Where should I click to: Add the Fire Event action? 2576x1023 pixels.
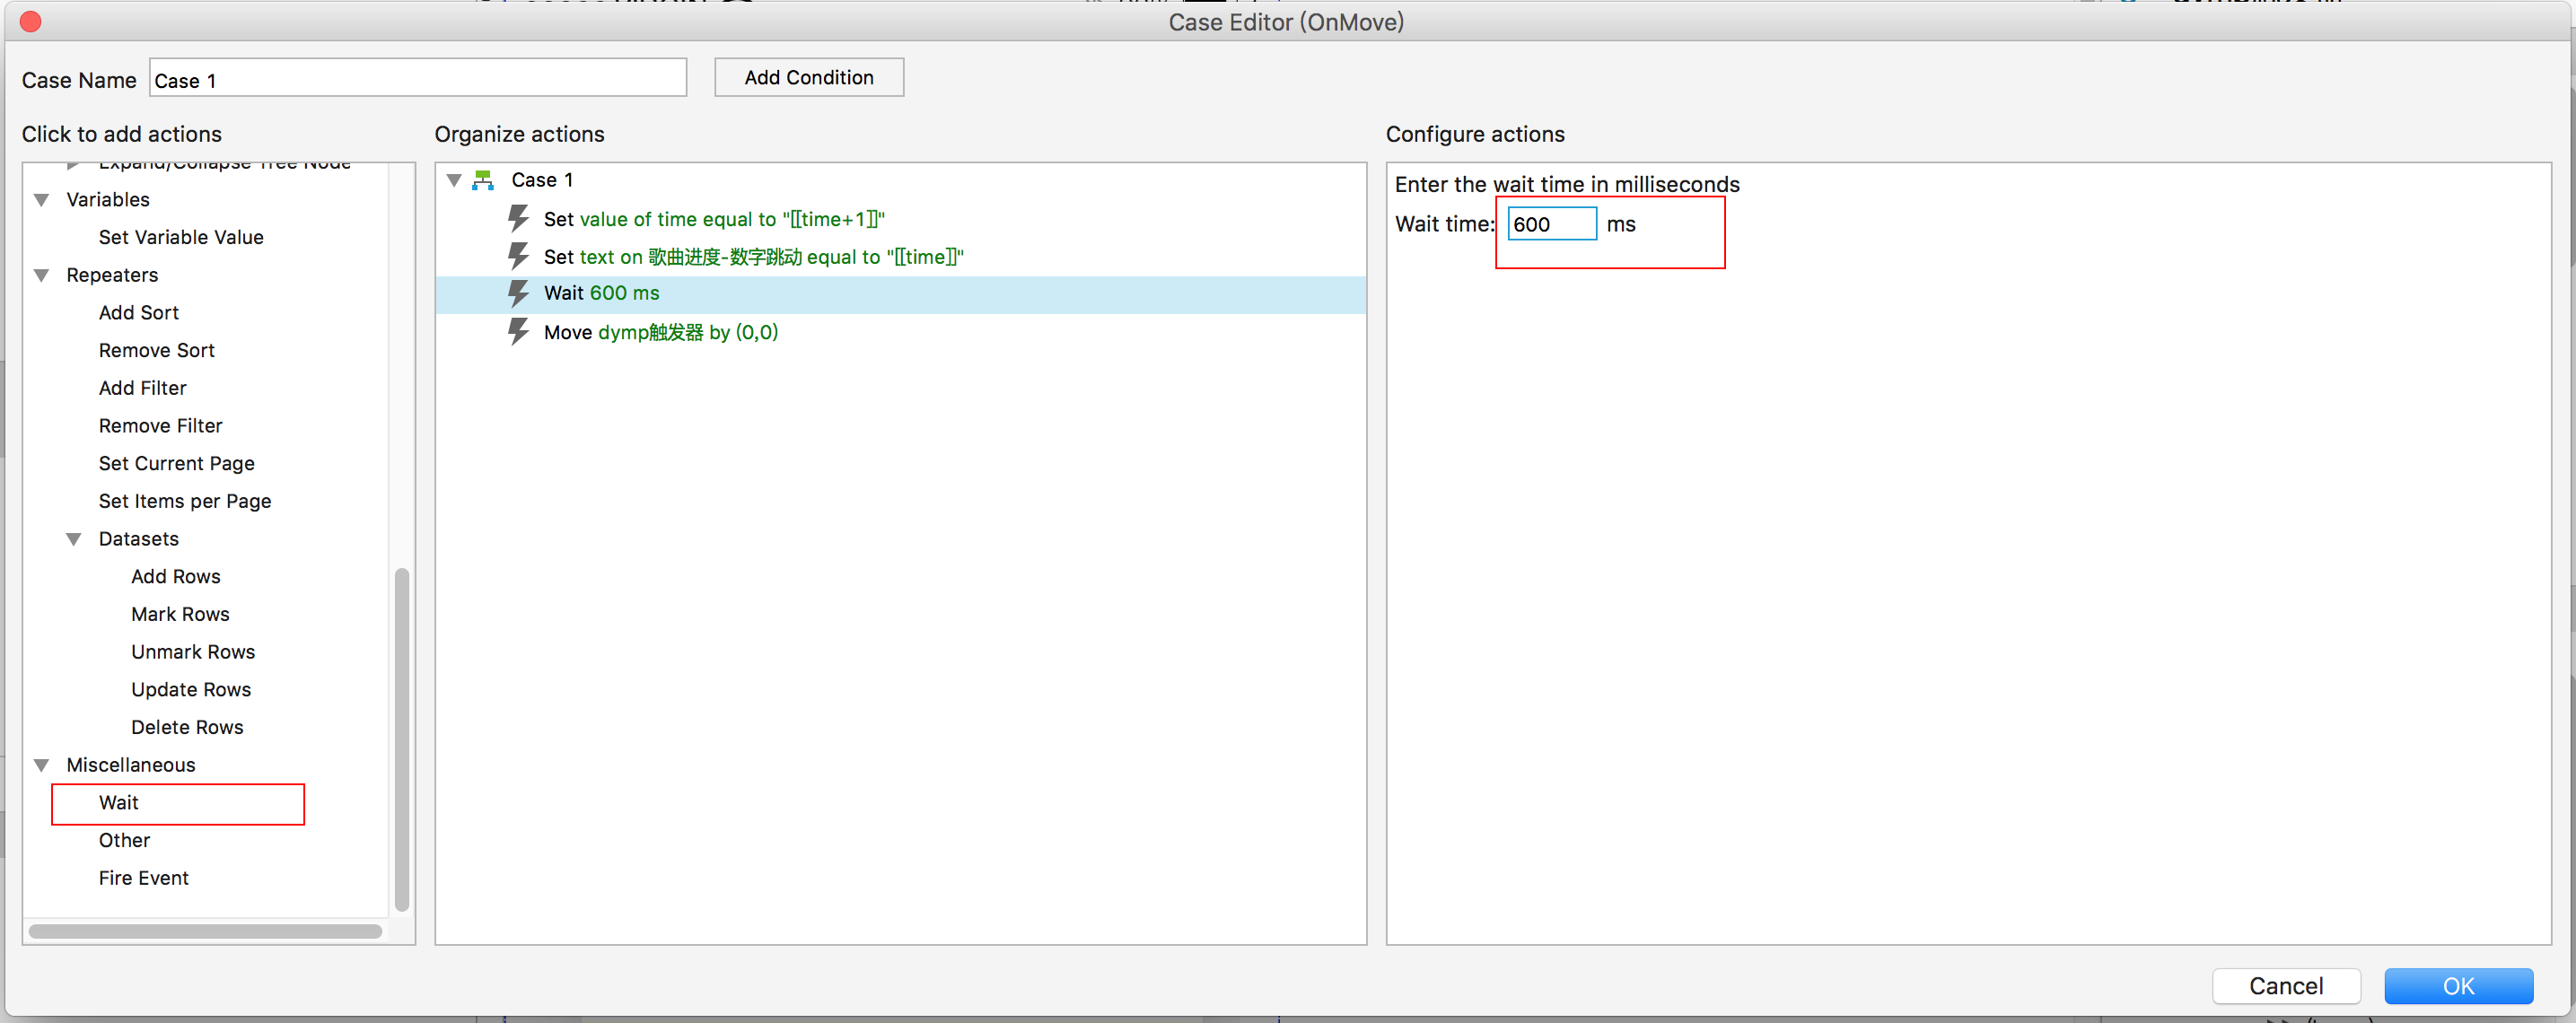pyautogui.click(x=143, y=877)
